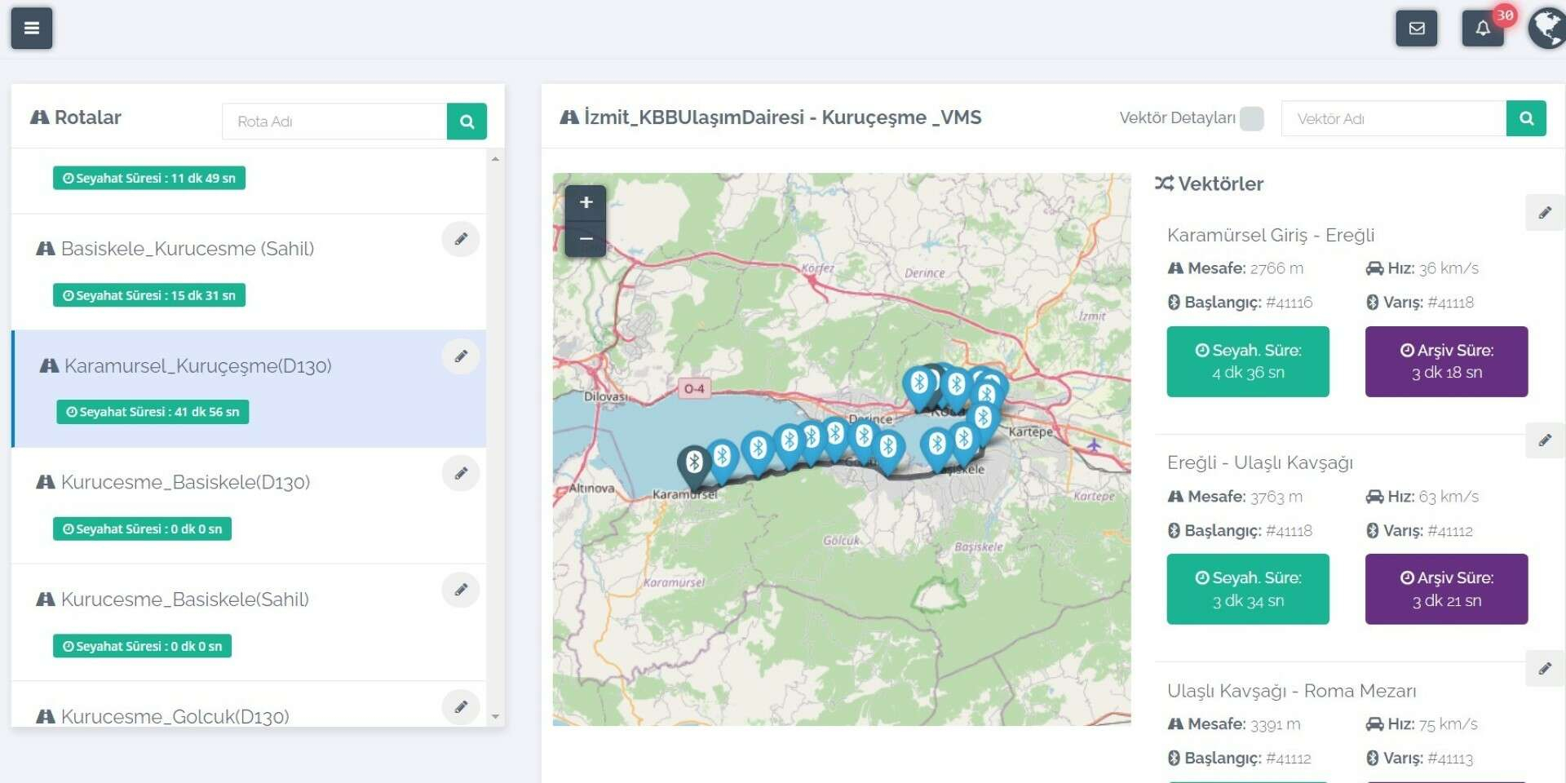Edit the Karamursel_Kuruçeşme(D130) route
Image resolution: width=1566 pixels, height=783 pixels.
[x=461, y=356]
